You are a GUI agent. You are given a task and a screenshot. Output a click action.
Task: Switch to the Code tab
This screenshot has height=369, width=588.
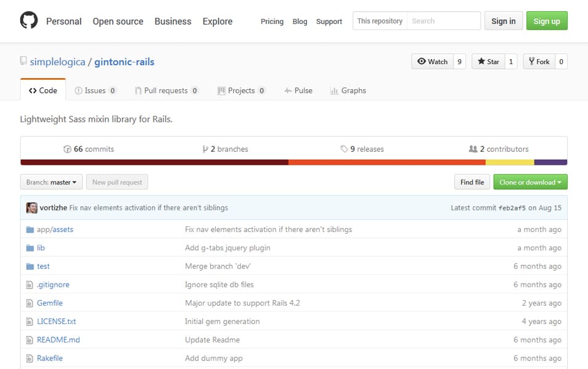pyautogui.click(x=43, y=90)
